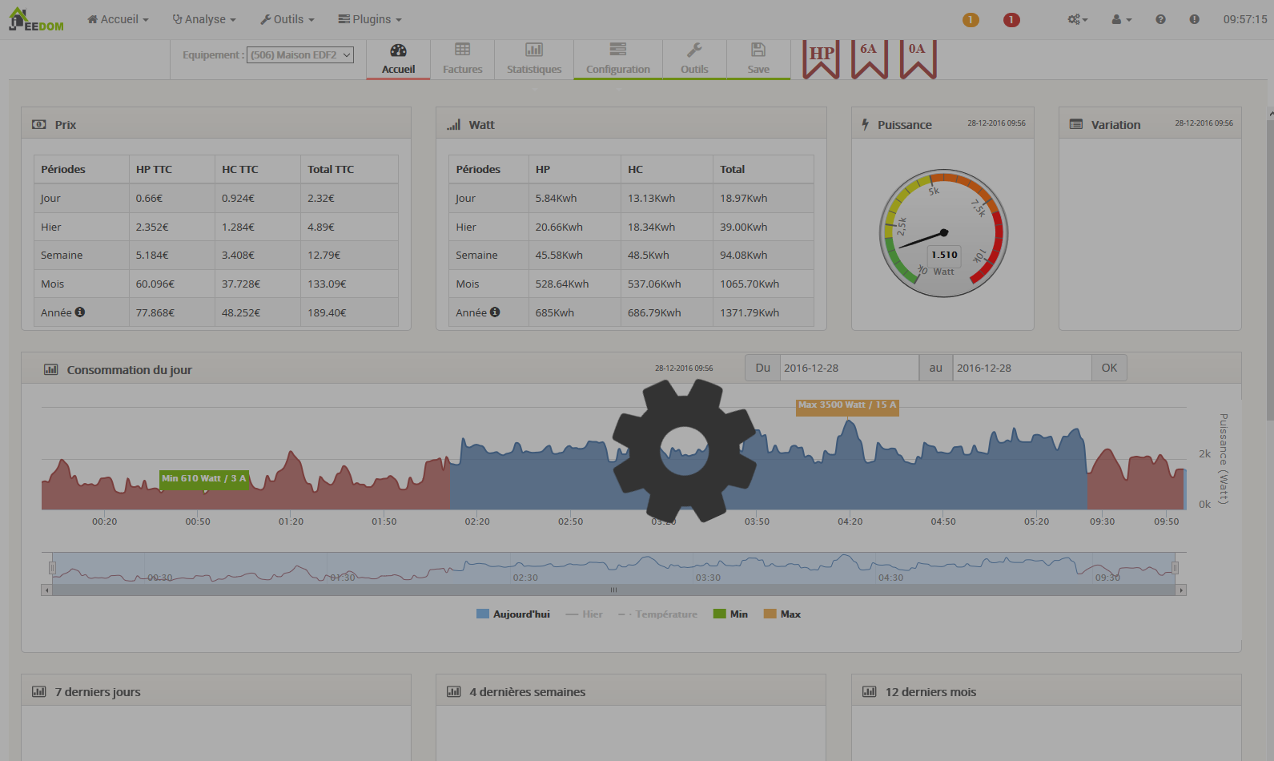Click the Jeedom logo
The image size is (1274, 761).
point(36,19)
